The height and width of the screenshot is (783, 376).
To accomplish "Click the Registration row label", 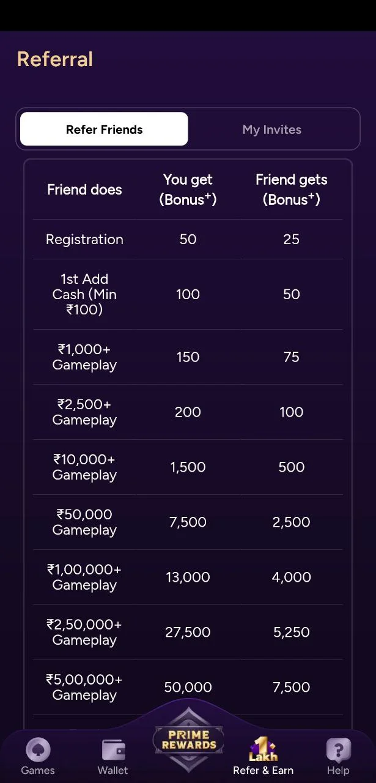I will coord(84,239).
